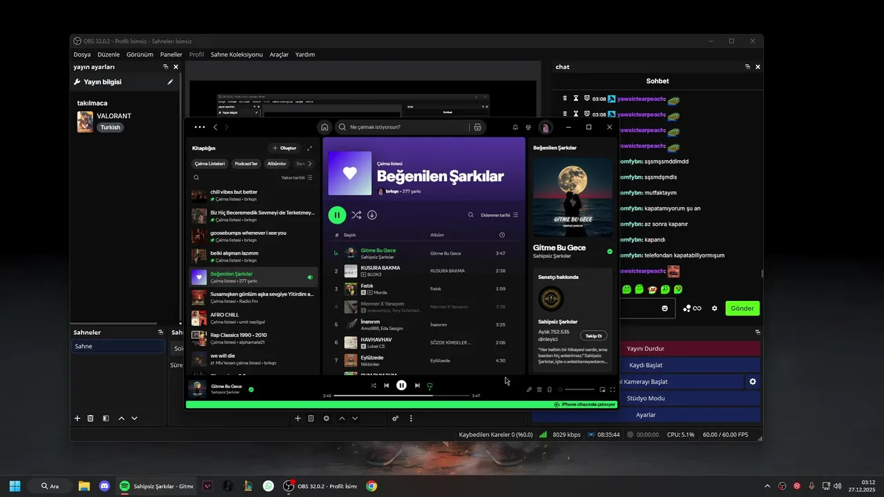Screen dimensions: 884x497
Task: Open the OBS Görünüm menu
Action: coord(140,55)
